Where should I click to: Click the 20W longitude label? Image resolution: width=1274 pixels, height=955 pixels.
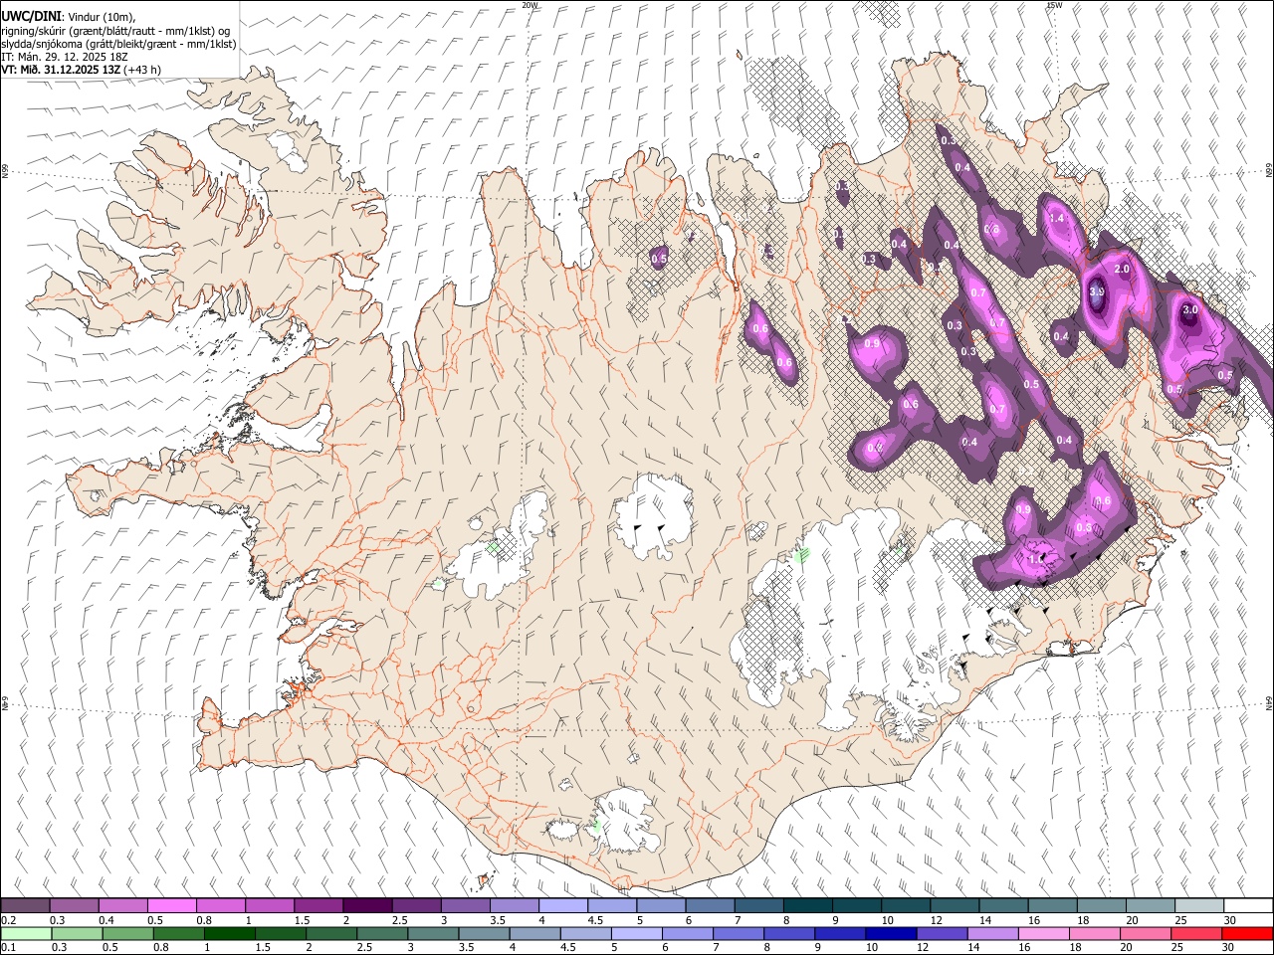531,5
